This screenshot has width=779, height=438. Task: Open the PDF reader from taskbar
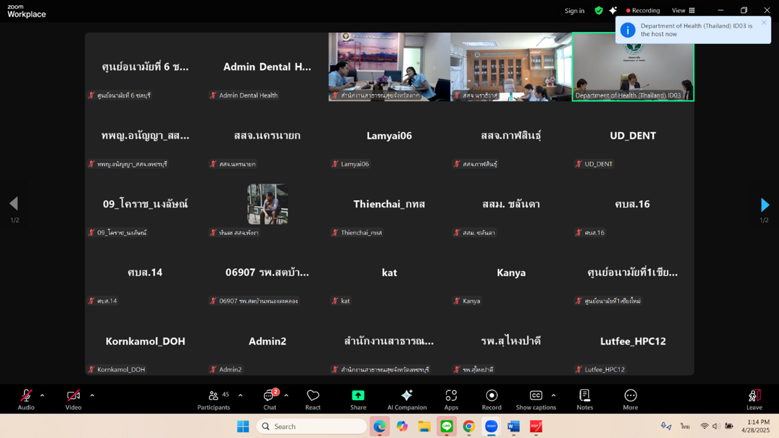(536, 426)
